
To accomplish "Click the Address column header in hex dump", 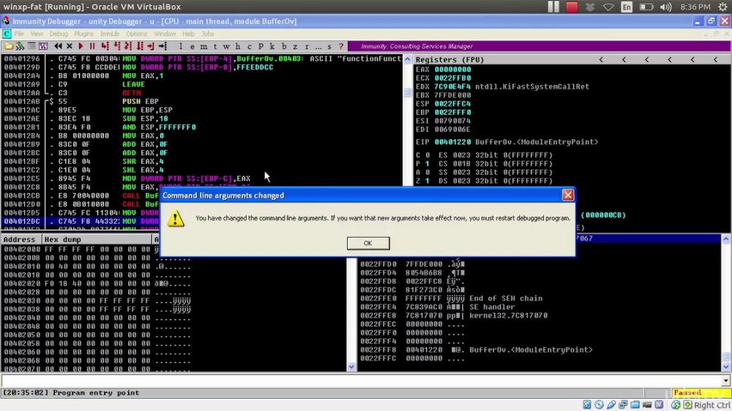I will pyautogui.click(x=21, y=239).
